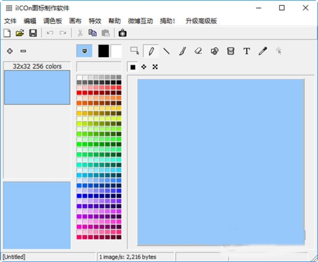Click the app grid icon in title bar

point(9,8)
